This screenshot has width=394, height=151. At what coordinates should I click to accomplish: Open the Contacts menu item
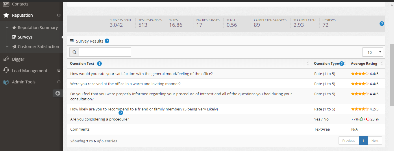click(20, 4)
